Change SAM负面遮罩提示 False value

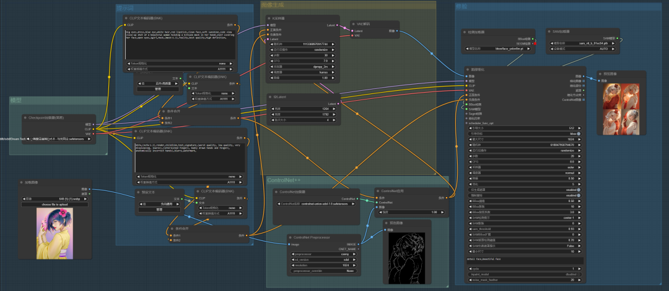tap(525, 246)
